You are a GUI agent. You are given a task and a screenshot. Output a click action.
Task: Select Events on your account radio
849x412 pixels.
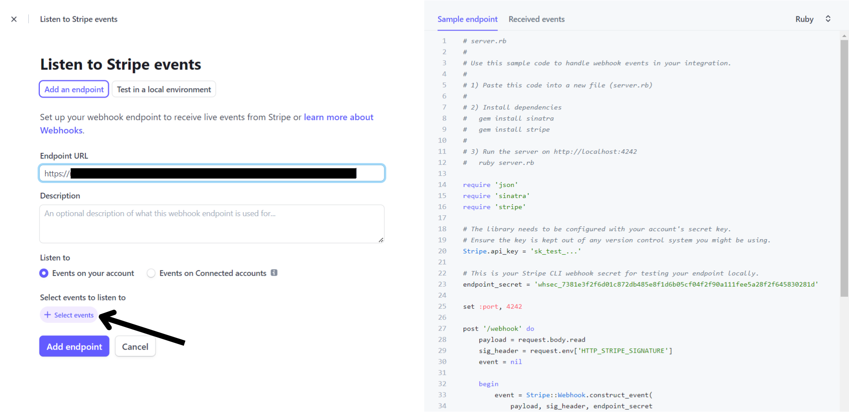pyautogui.click(x=44, y=273)
